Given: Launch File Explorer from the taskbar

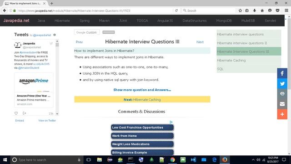Looking at the screenshot, I should (99, 160).
